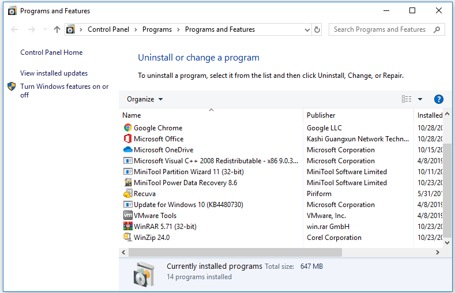Expand the recent locations chevron
The height and width of the screenshot is (293, 455).
coord(45,29)
